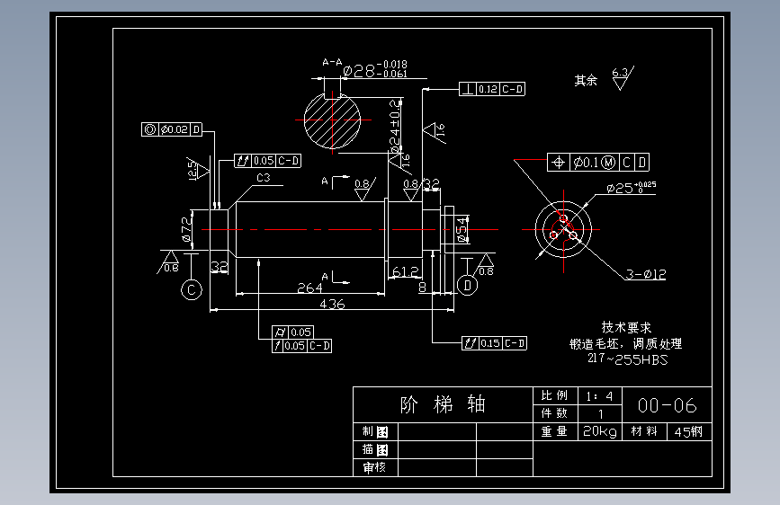Click the C3 chamfer label
780x505 pixels.
pos(264,177)
